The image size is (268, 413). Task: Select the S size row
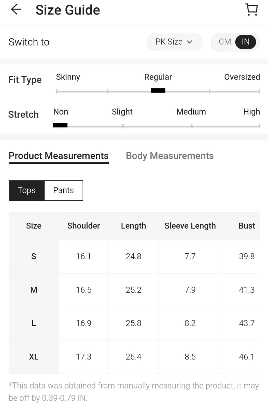pos(34,257)
